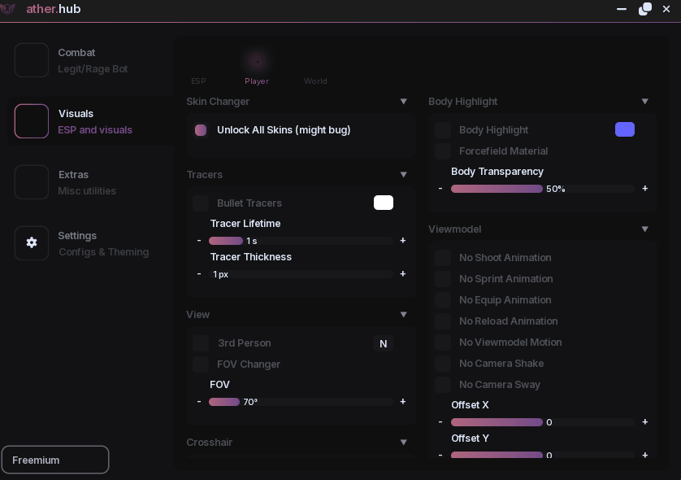Toggle the Crosshair section arrow
The image size is (681, 480).
pyautogui.click(x=403, y=443)
